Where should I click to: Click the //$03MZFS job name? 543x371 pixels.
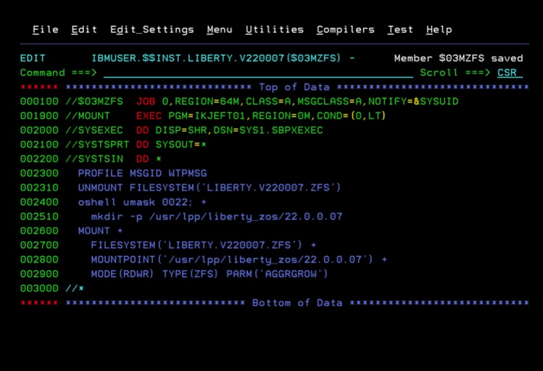point(94,101)
